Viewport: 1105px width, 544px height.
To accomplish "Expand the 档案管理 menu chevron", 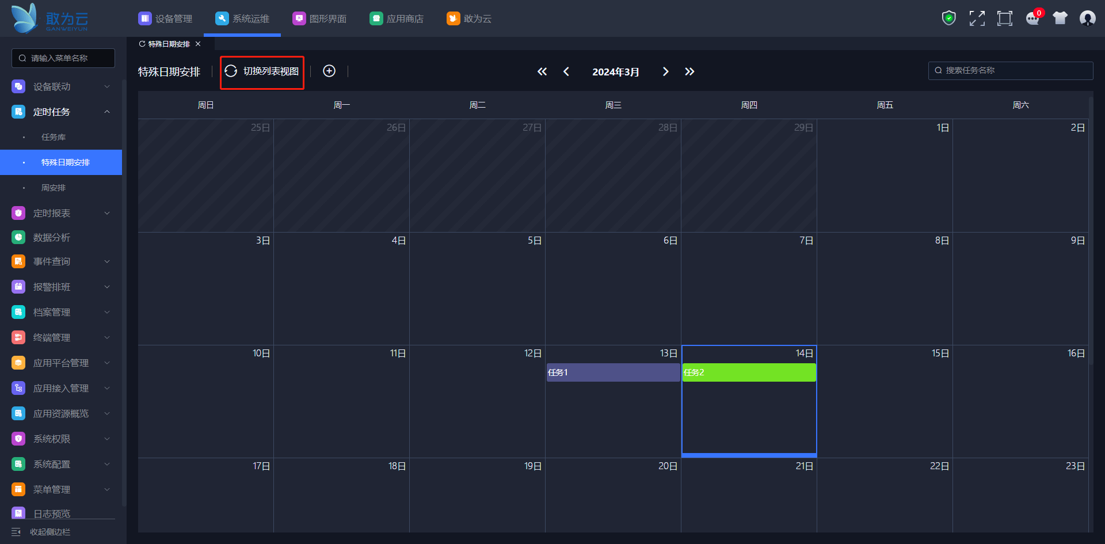I will pyautogui.click(x=107, y=312).
